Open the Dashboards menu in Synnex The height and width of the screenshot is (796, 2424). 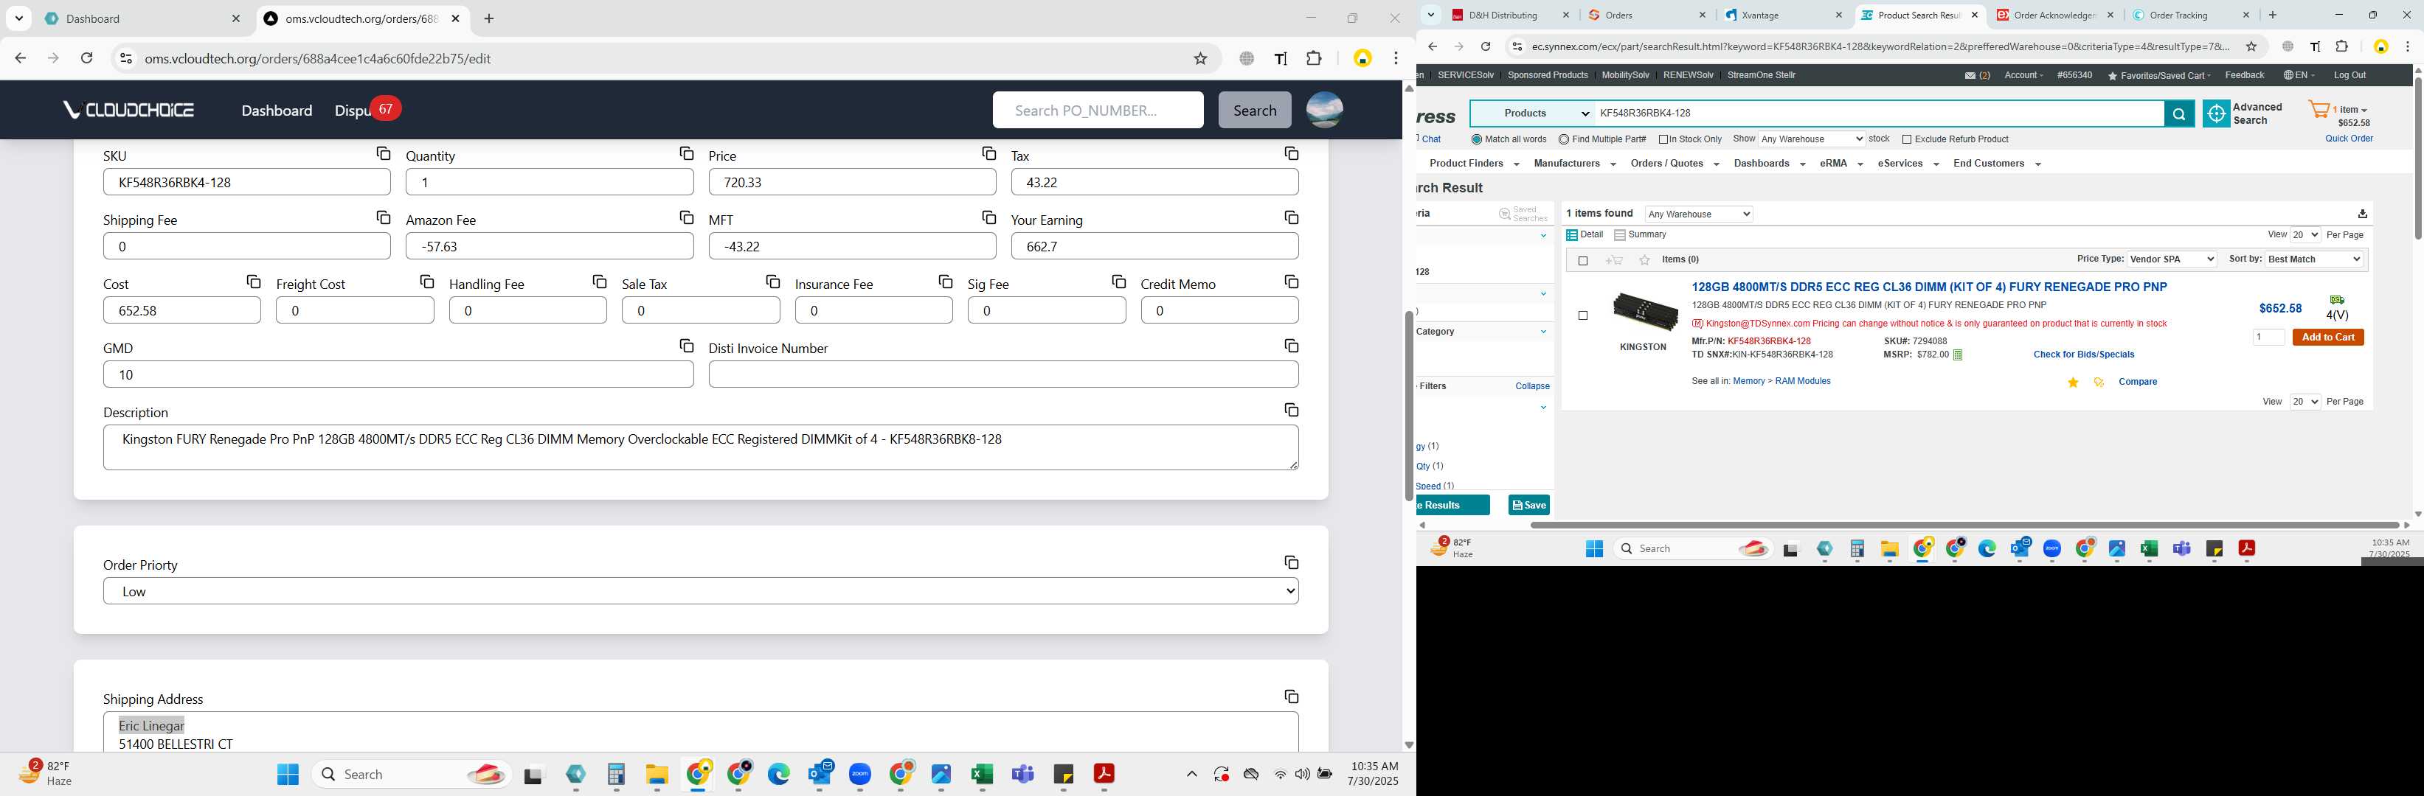click(x=1769, y=164)
